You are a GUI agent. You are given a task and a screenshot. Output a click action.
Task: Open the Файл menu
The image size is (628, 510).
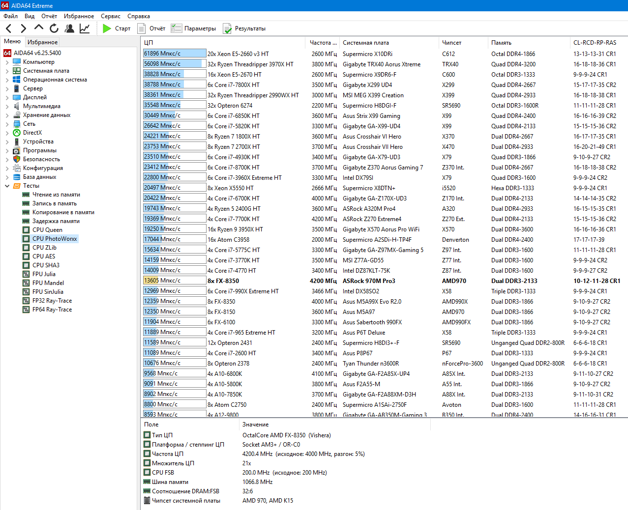click(11, 16)
